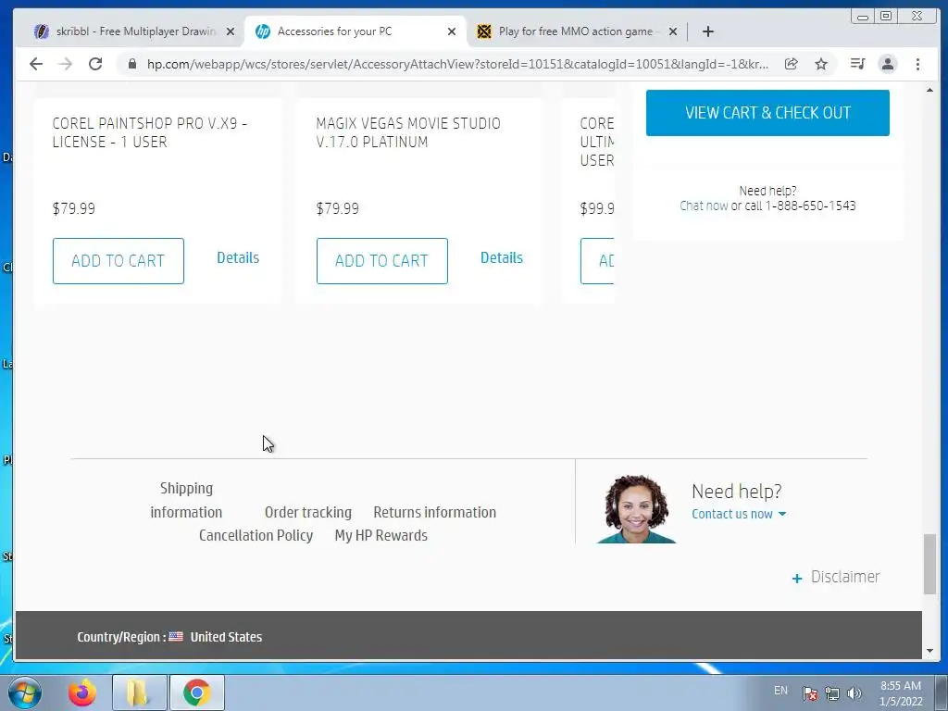948x711 pixels.
Task: Click United States country selector
Action: pos(226,637)
